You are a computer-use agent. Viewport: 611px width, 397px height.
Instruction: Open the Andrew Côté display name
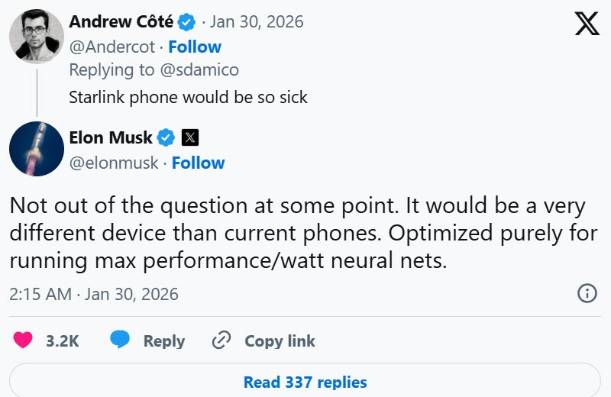pos(121,22)
